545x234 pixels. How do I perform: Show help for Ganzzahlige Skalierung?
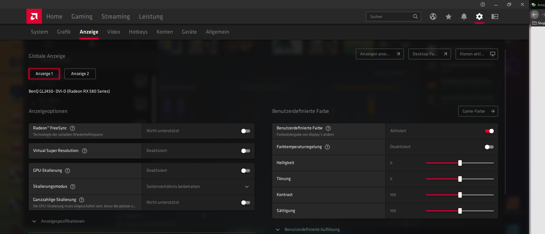82,200
